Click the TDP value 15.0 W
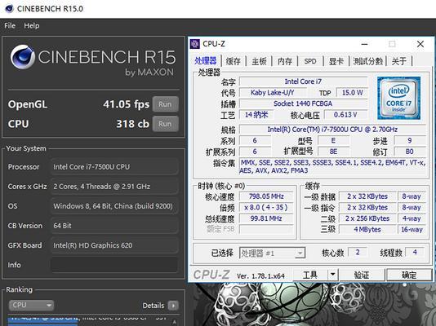 tap(352, 93)
